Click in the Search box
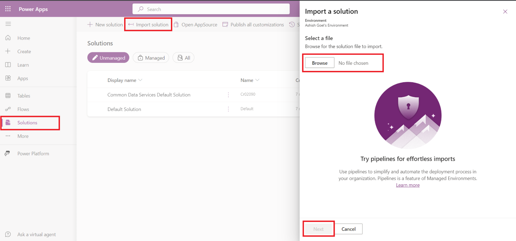 pos(211,9)
